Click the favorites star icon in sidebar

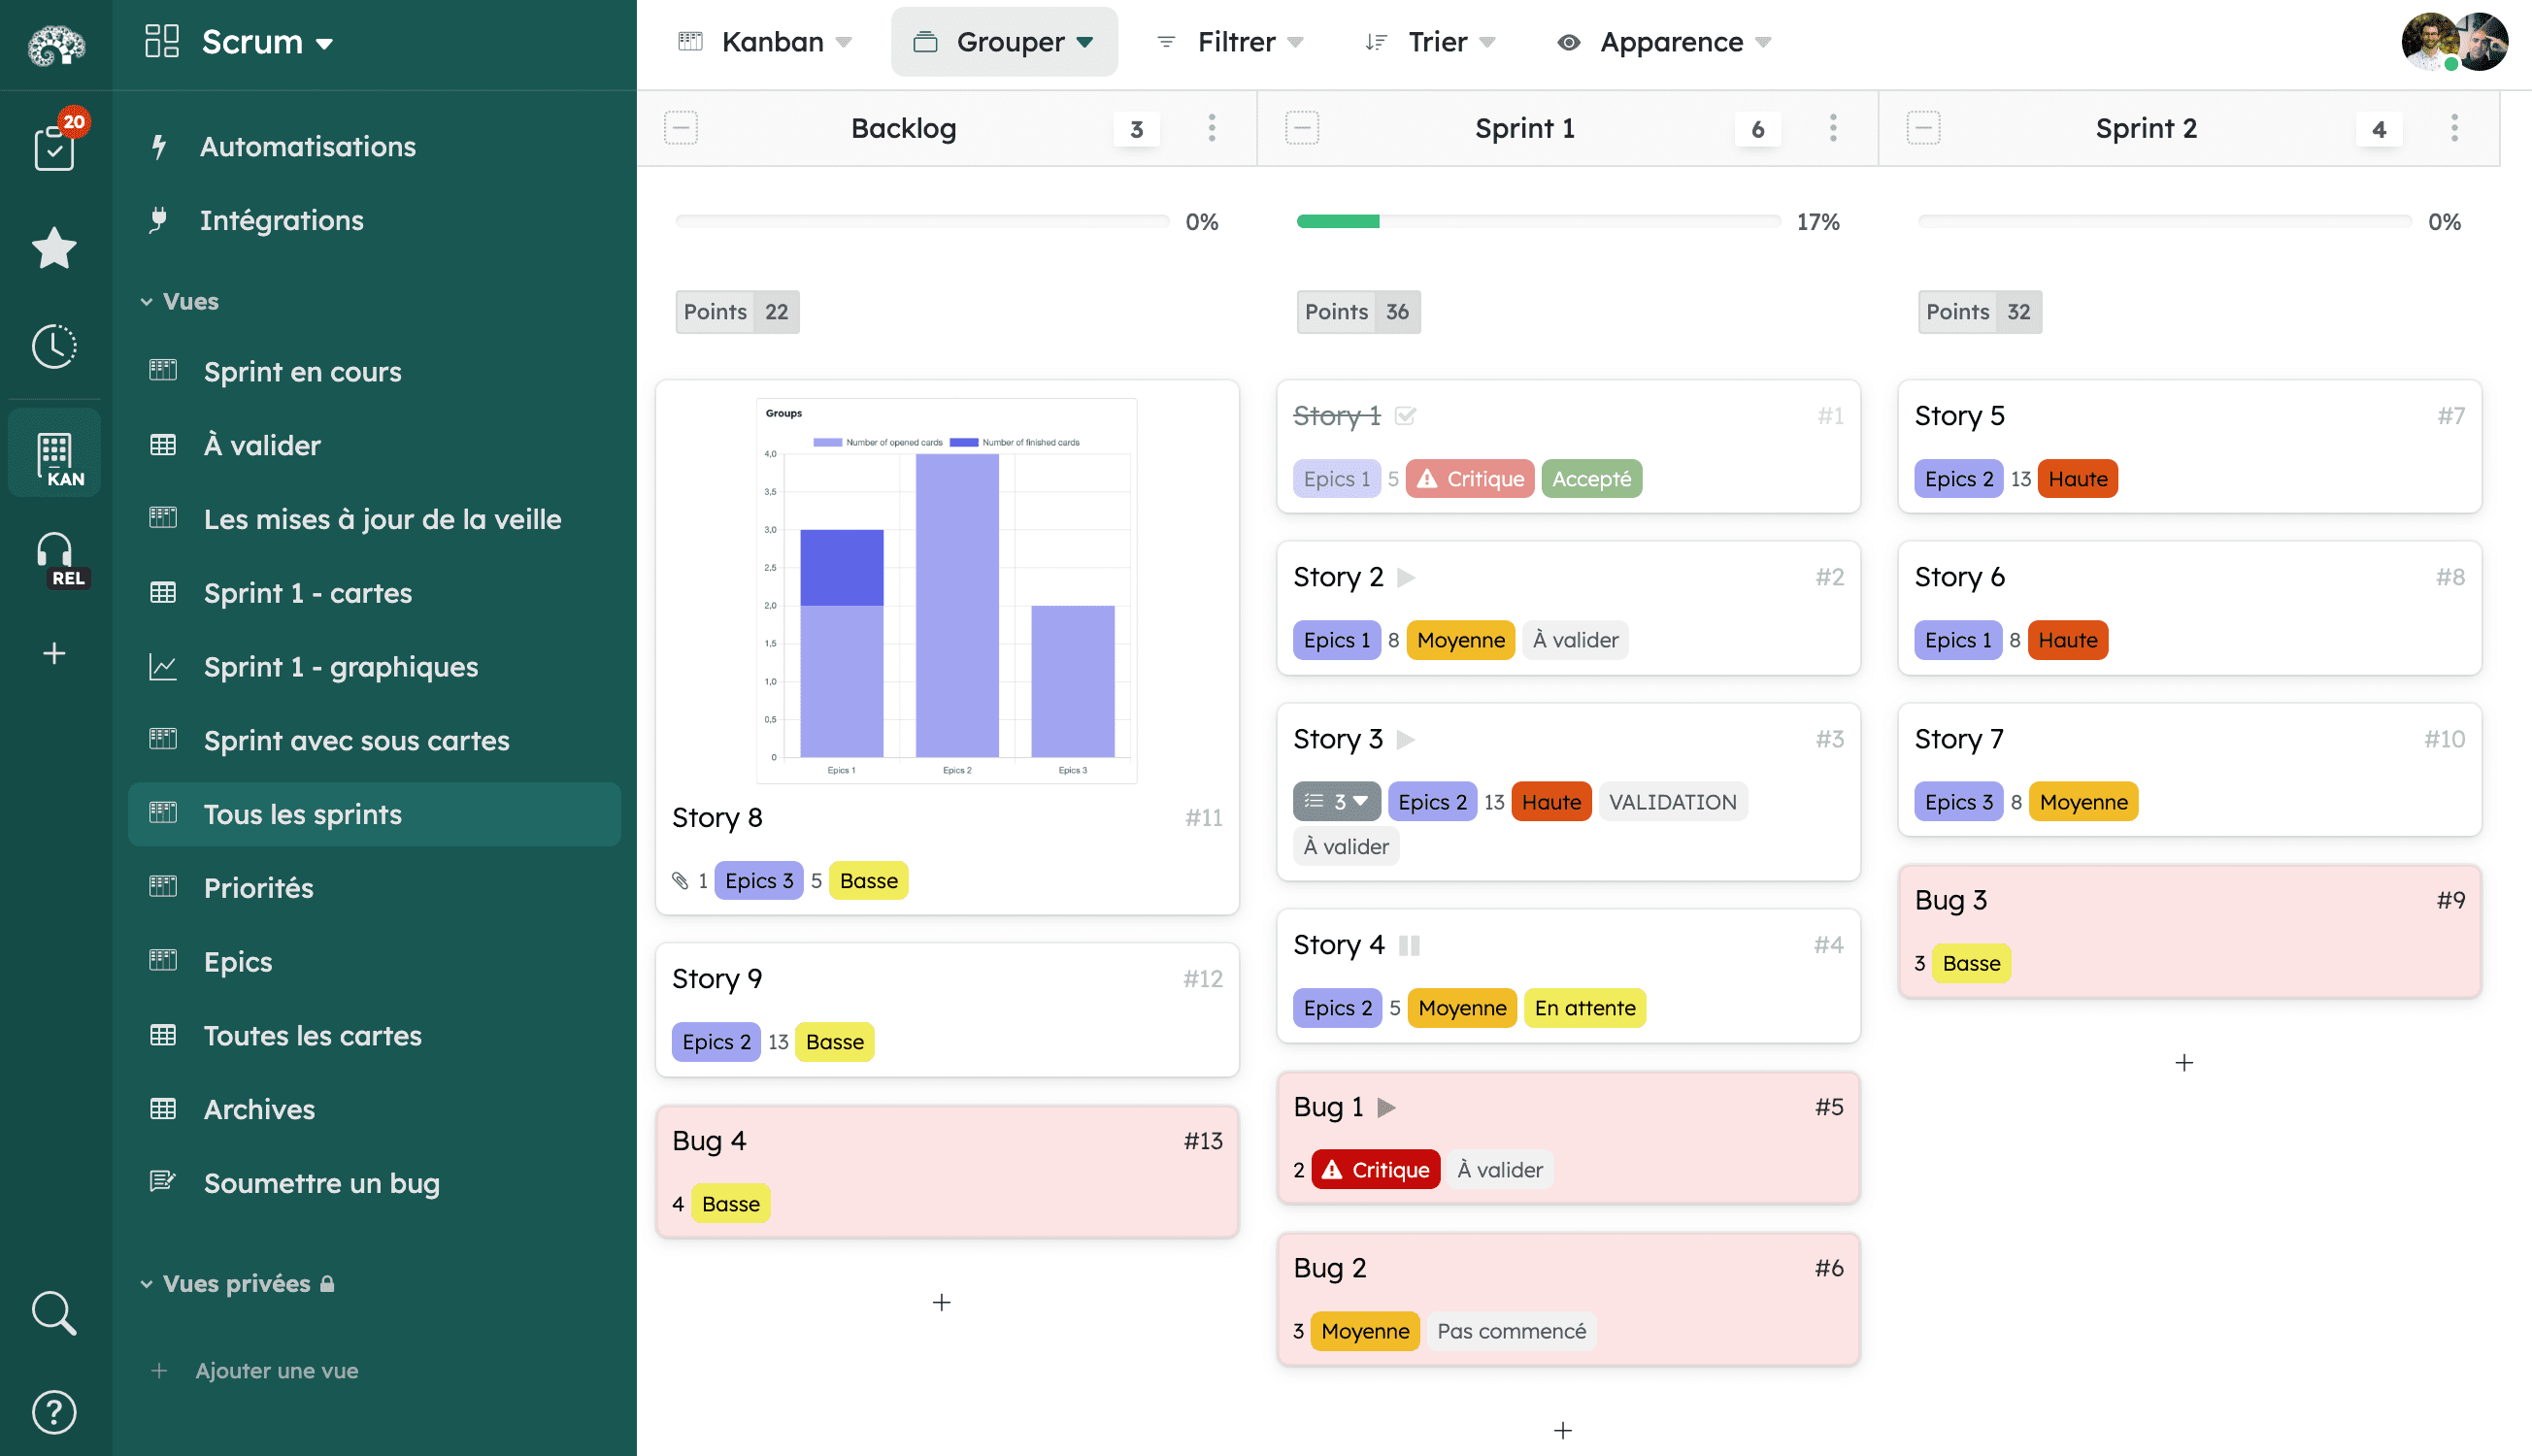pos(52,247)
